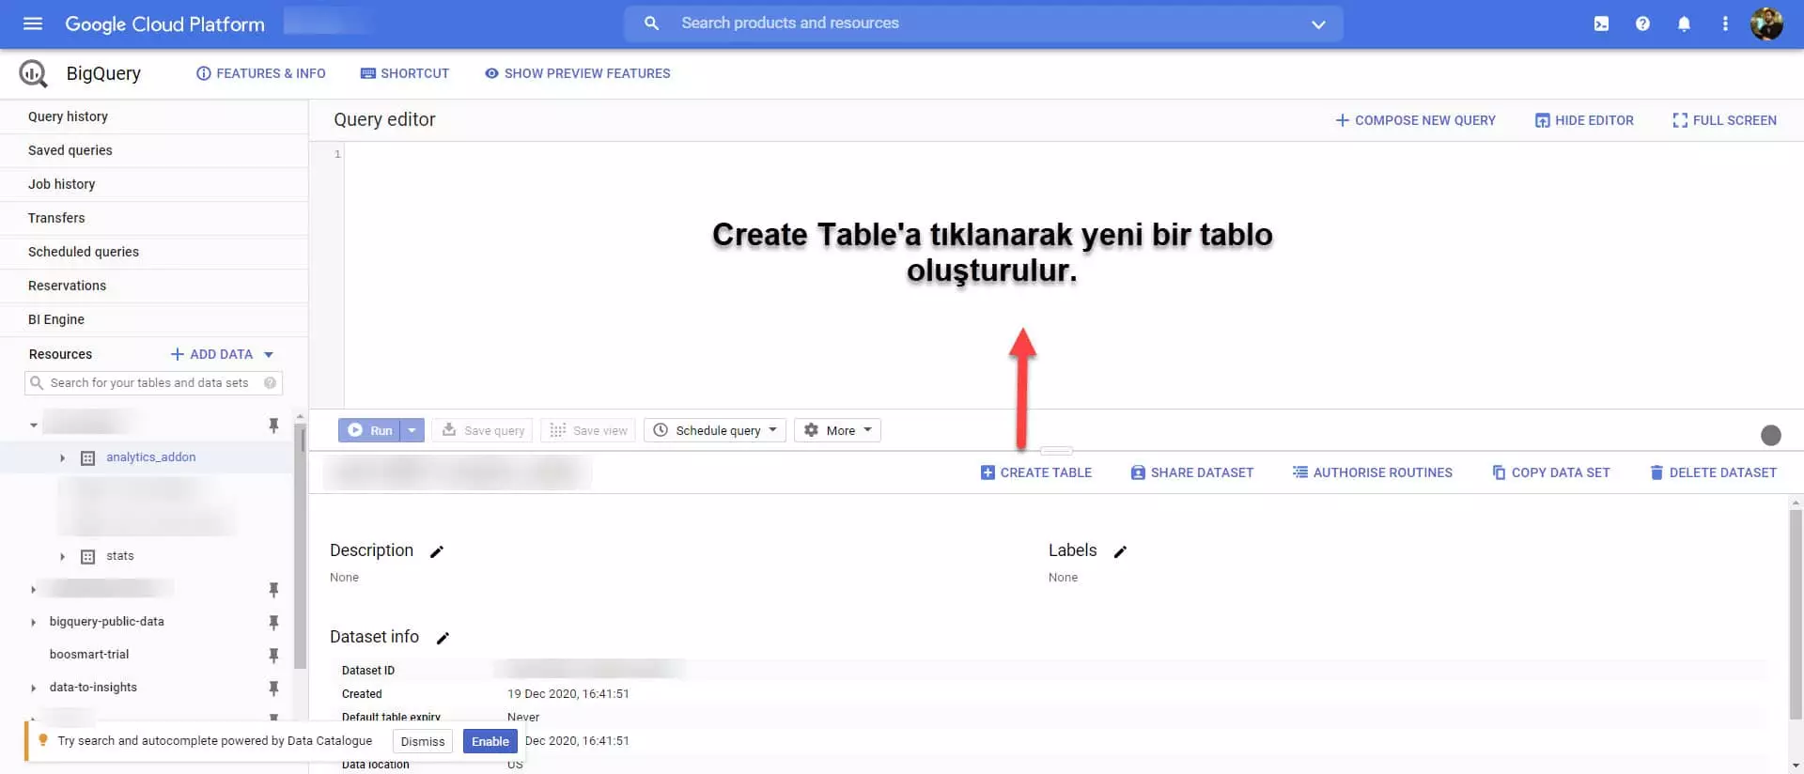Open notifications bell icon
Screen dimensions: 1804x774
coord(1684,23)
